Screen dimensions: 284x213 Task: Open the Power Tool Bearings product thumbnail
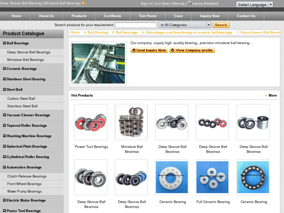(x=91, y=122)
